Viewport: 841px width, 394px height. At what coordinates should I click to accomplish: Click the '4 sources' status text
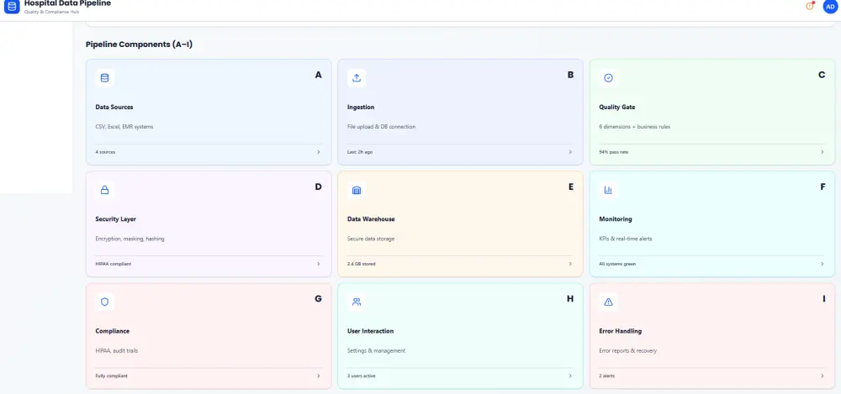pyautogui.click(x=105, y=152)
